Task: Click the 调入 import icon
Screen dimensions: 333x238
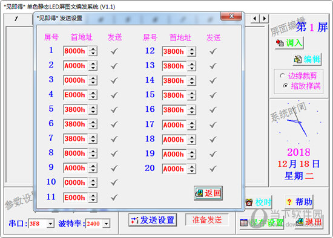Action: tap(280, 43)
